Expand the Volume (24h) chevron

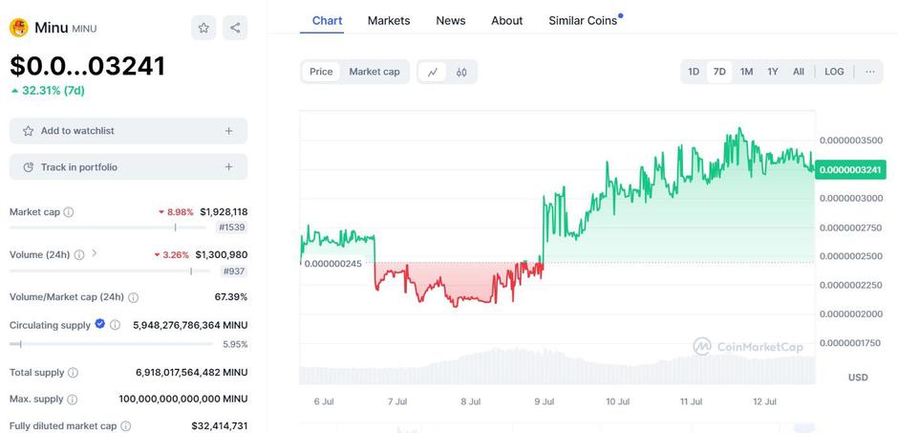pos(94,254)
